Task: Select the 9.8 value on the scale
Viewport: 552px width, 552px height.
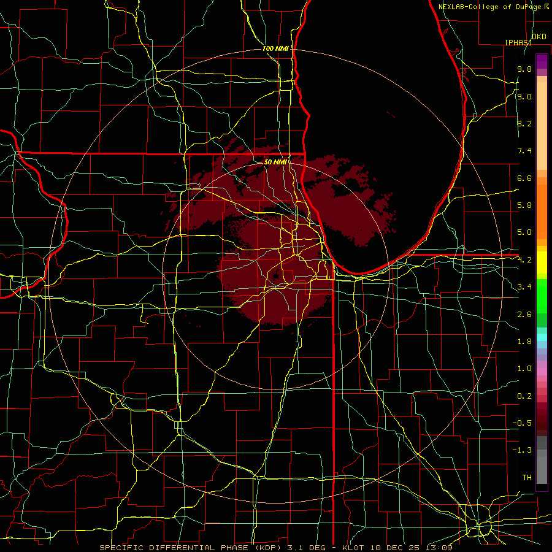Action: pyautogui.click(x=524, y=69)
